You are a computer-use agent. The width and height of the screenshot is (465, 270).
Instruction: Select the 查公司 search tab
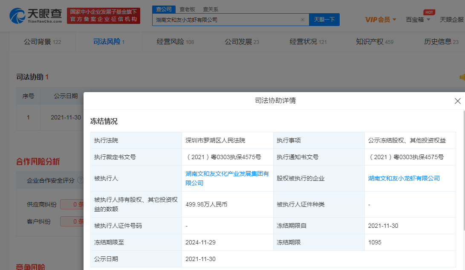(164, 9)
